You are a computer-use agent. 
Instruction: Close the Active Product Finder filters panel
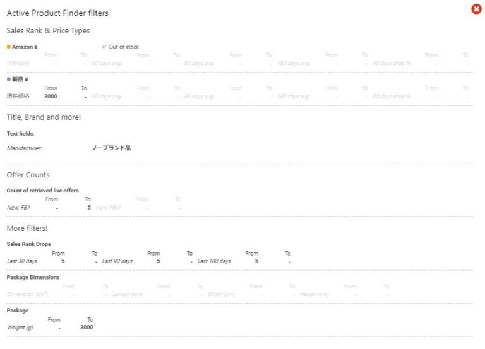476,9
